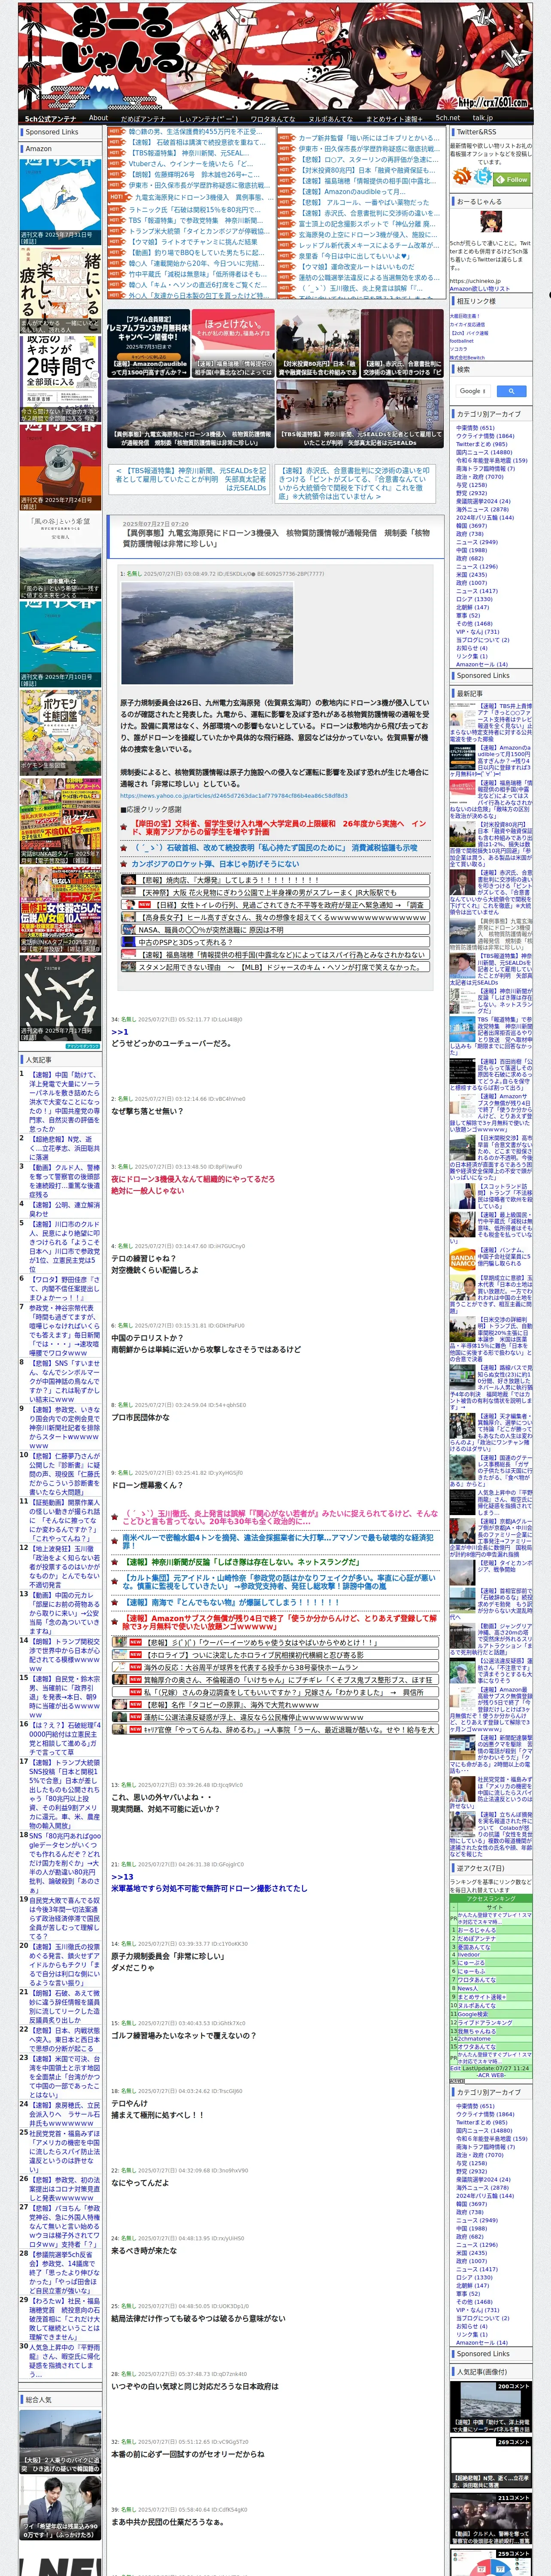The image size is (551, 2576).
Task: Open the blue Twitter bird icon
Action: [484, 176]
